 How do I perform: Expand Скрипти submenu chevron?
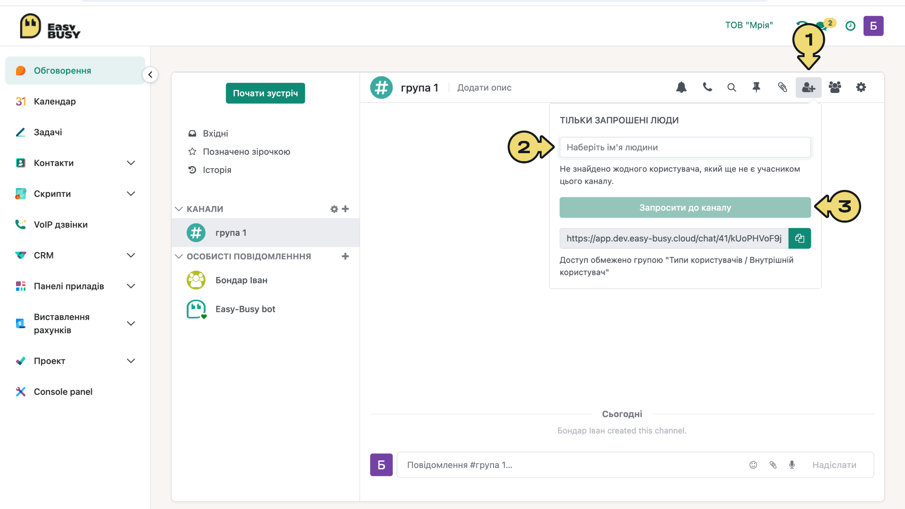coord(131,194)
